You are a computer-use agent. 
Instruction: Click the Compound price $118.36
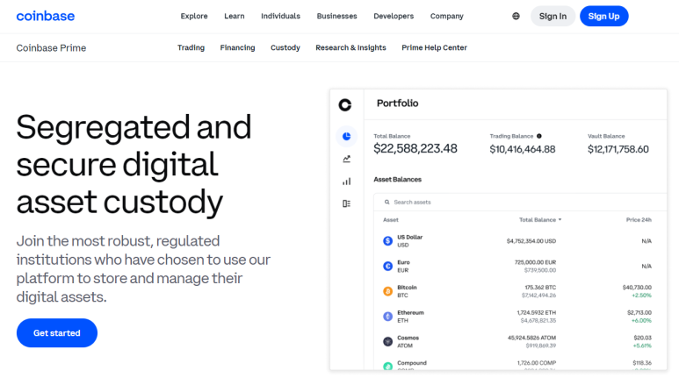(x=642, y=362)
